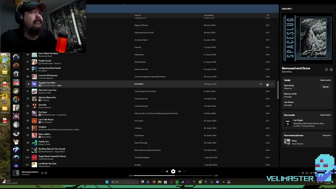Open Las Vegas tour event entry
Screen dimensions: 336x189
(x=307, y=123)
